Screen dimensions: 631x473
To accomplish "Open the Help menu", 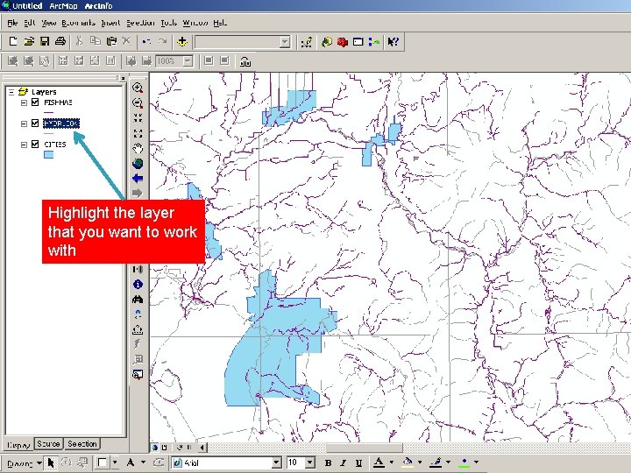I will point(220,23).
